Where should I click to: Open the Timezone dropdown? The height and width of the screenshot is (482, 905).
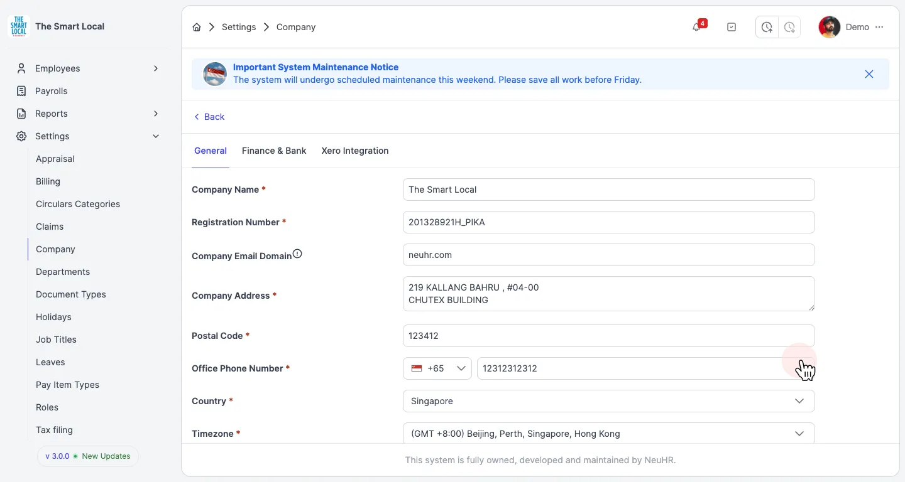tap(608, 434)
